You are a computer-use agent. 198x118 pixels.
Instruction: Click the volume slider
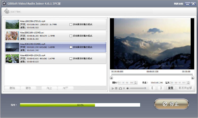point(138,88)
